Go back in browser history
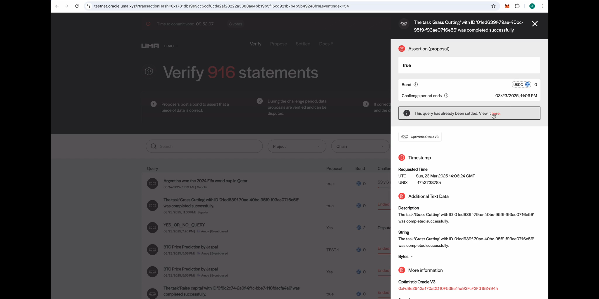This screenshot has height=299, width=599. [x=57, y=6]
